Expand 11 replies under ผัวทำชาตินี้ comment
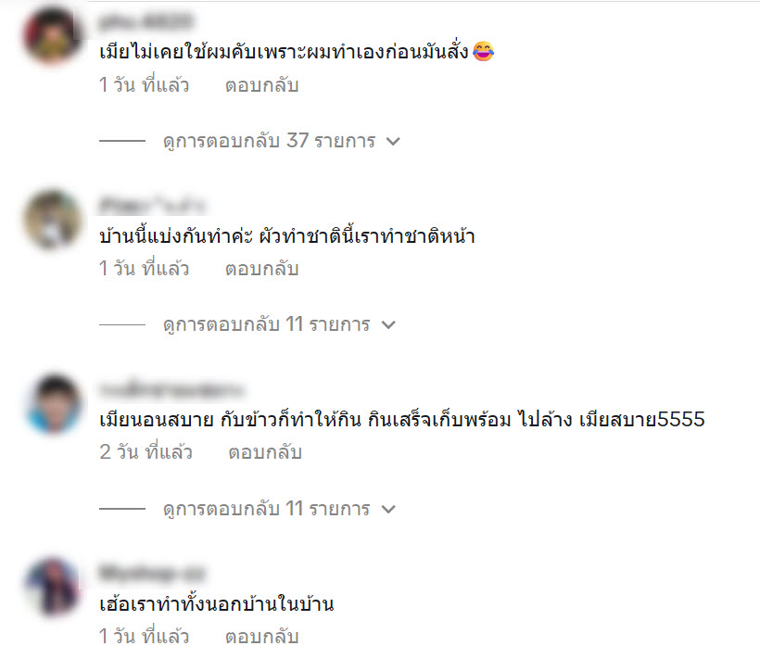The image size is (760, 671). pyautogui.click(x=278, y=324)
